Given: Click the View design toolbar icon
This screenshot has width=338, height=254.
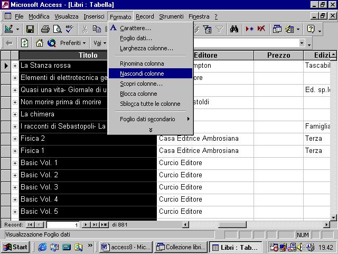Looking at the screenshot, I should coord(9,29).
